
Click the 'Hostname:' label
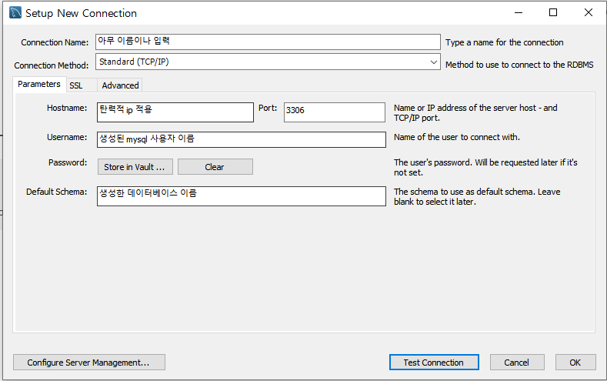(x=67, y=108)
